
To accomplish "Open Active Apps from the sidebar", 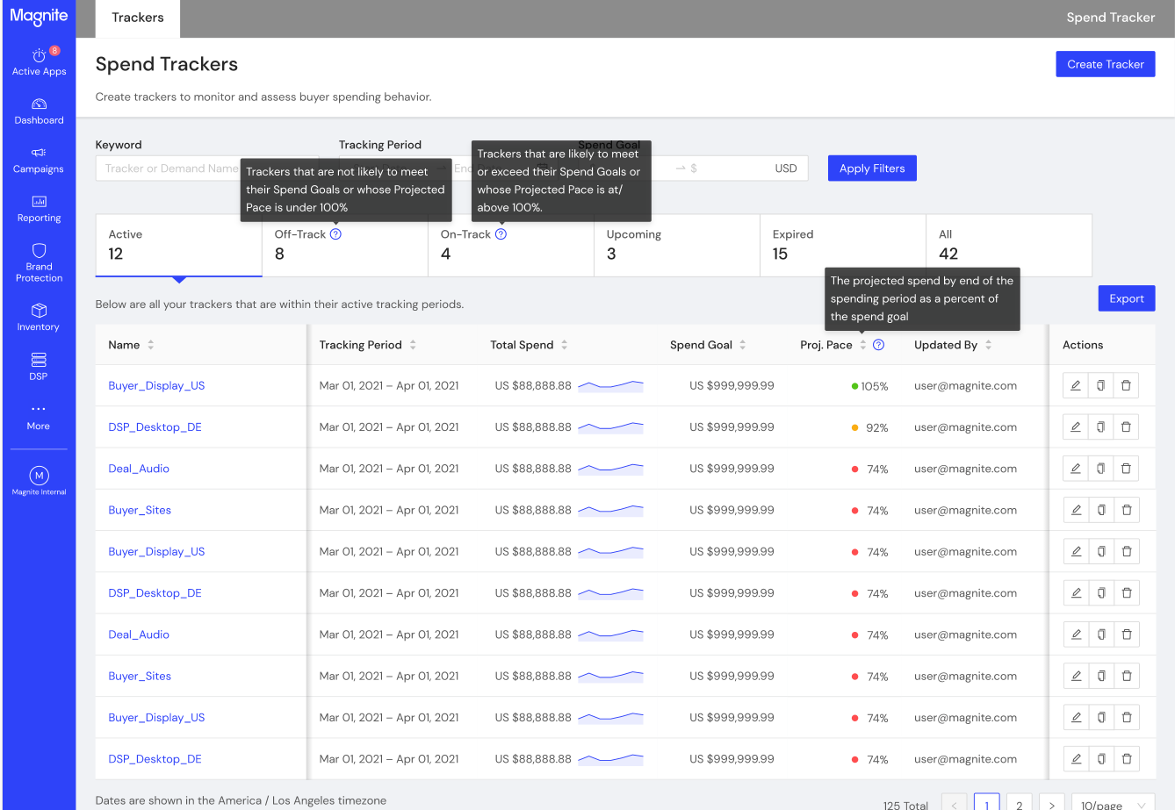I will click(x=39, y=61).
